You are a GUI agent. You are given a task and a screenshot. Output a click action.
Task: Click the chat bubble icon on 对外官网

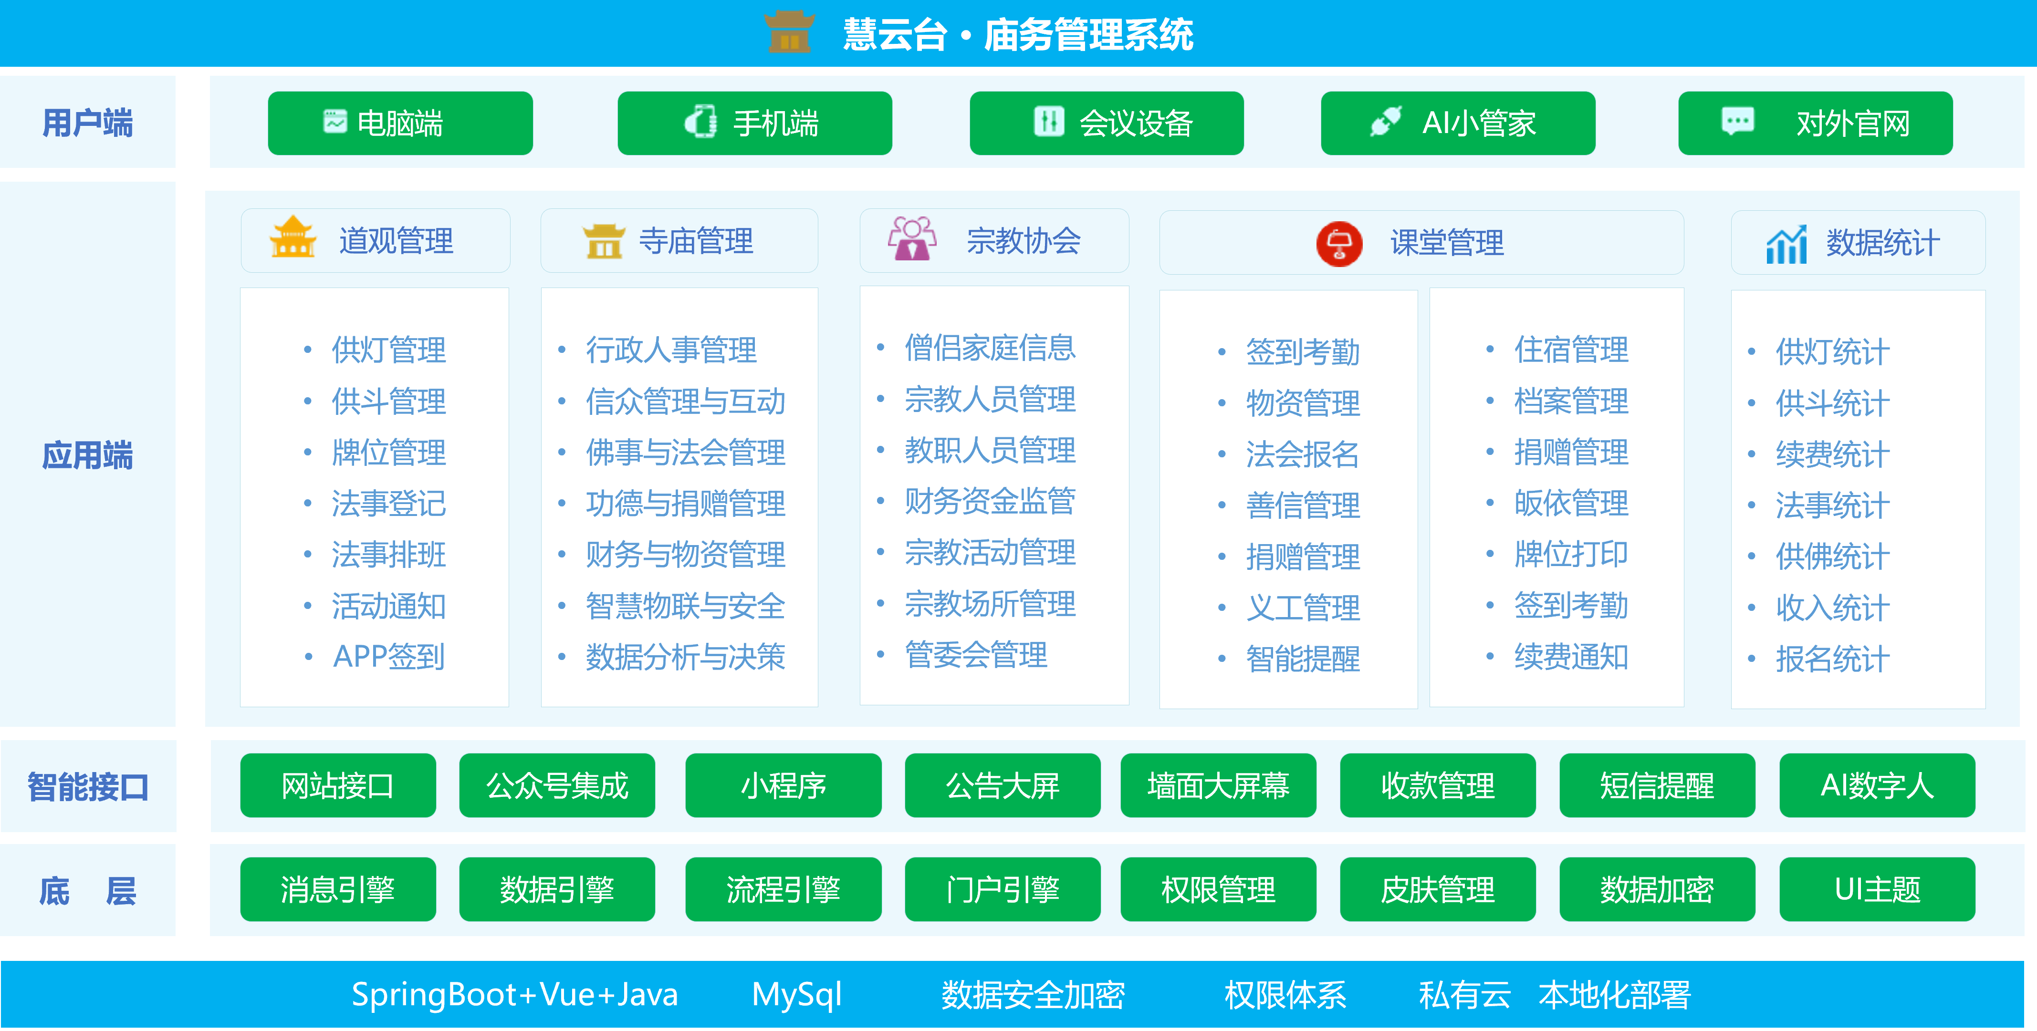tap(1737, 121)
